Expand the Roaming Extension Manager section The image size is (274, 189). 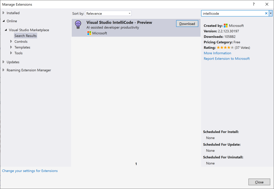3,70
